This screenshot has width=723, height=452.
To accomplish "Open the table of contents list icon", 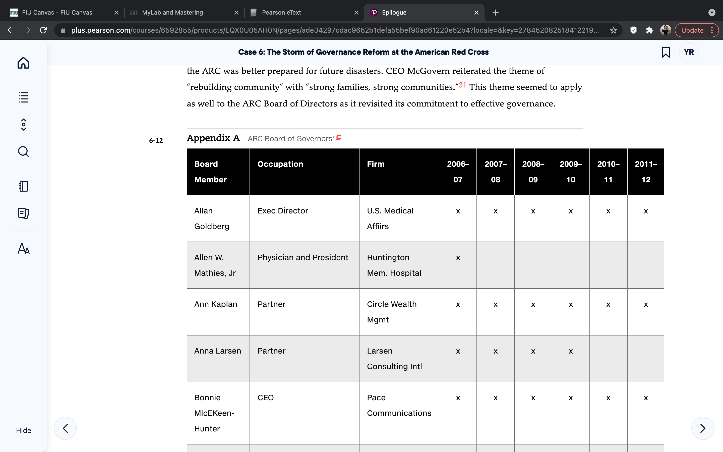I will (23, 97).
